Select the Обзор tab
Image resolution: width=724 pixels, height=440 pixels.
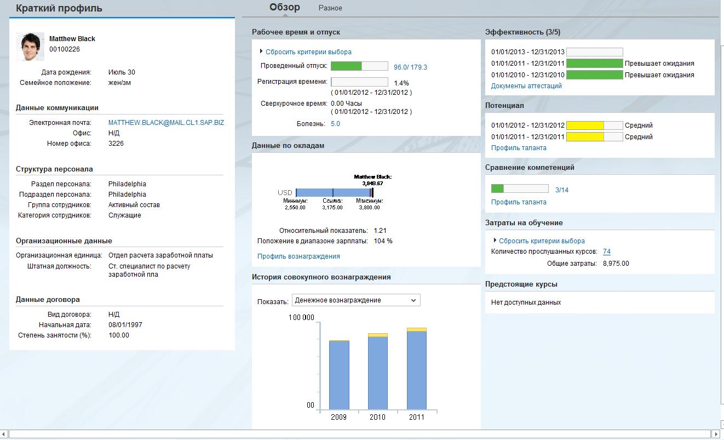tap(284, 7)
